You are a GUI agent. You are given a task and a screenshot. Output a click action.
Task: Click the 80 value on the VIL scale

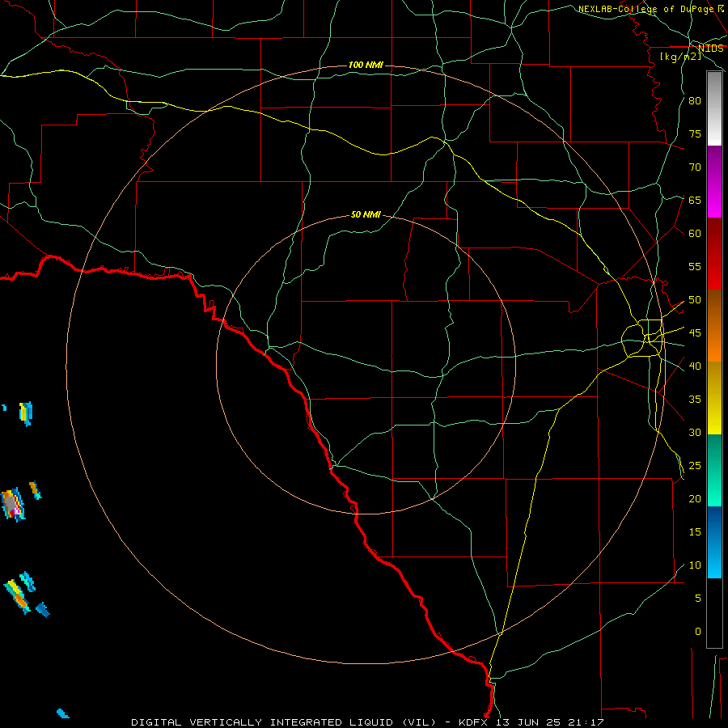click(x=695, y=101)
